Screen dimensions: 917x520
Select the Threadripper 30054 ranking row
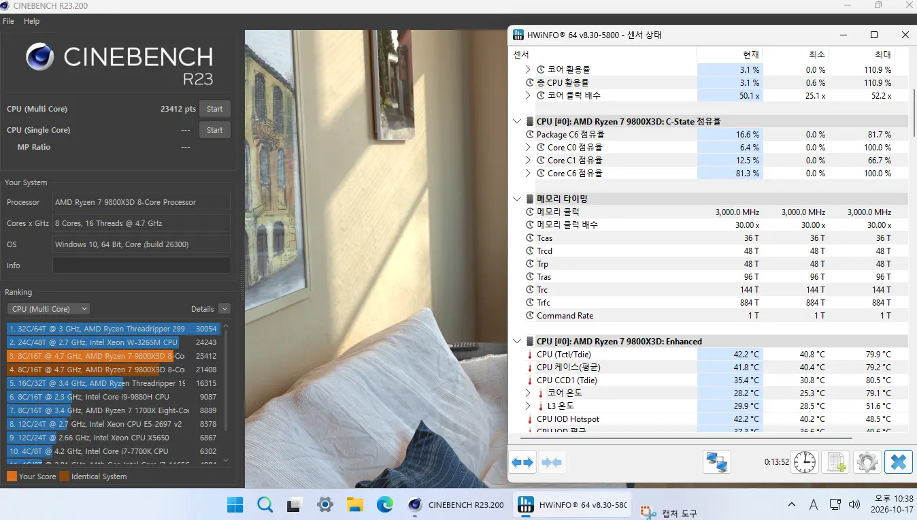point(114,329)
